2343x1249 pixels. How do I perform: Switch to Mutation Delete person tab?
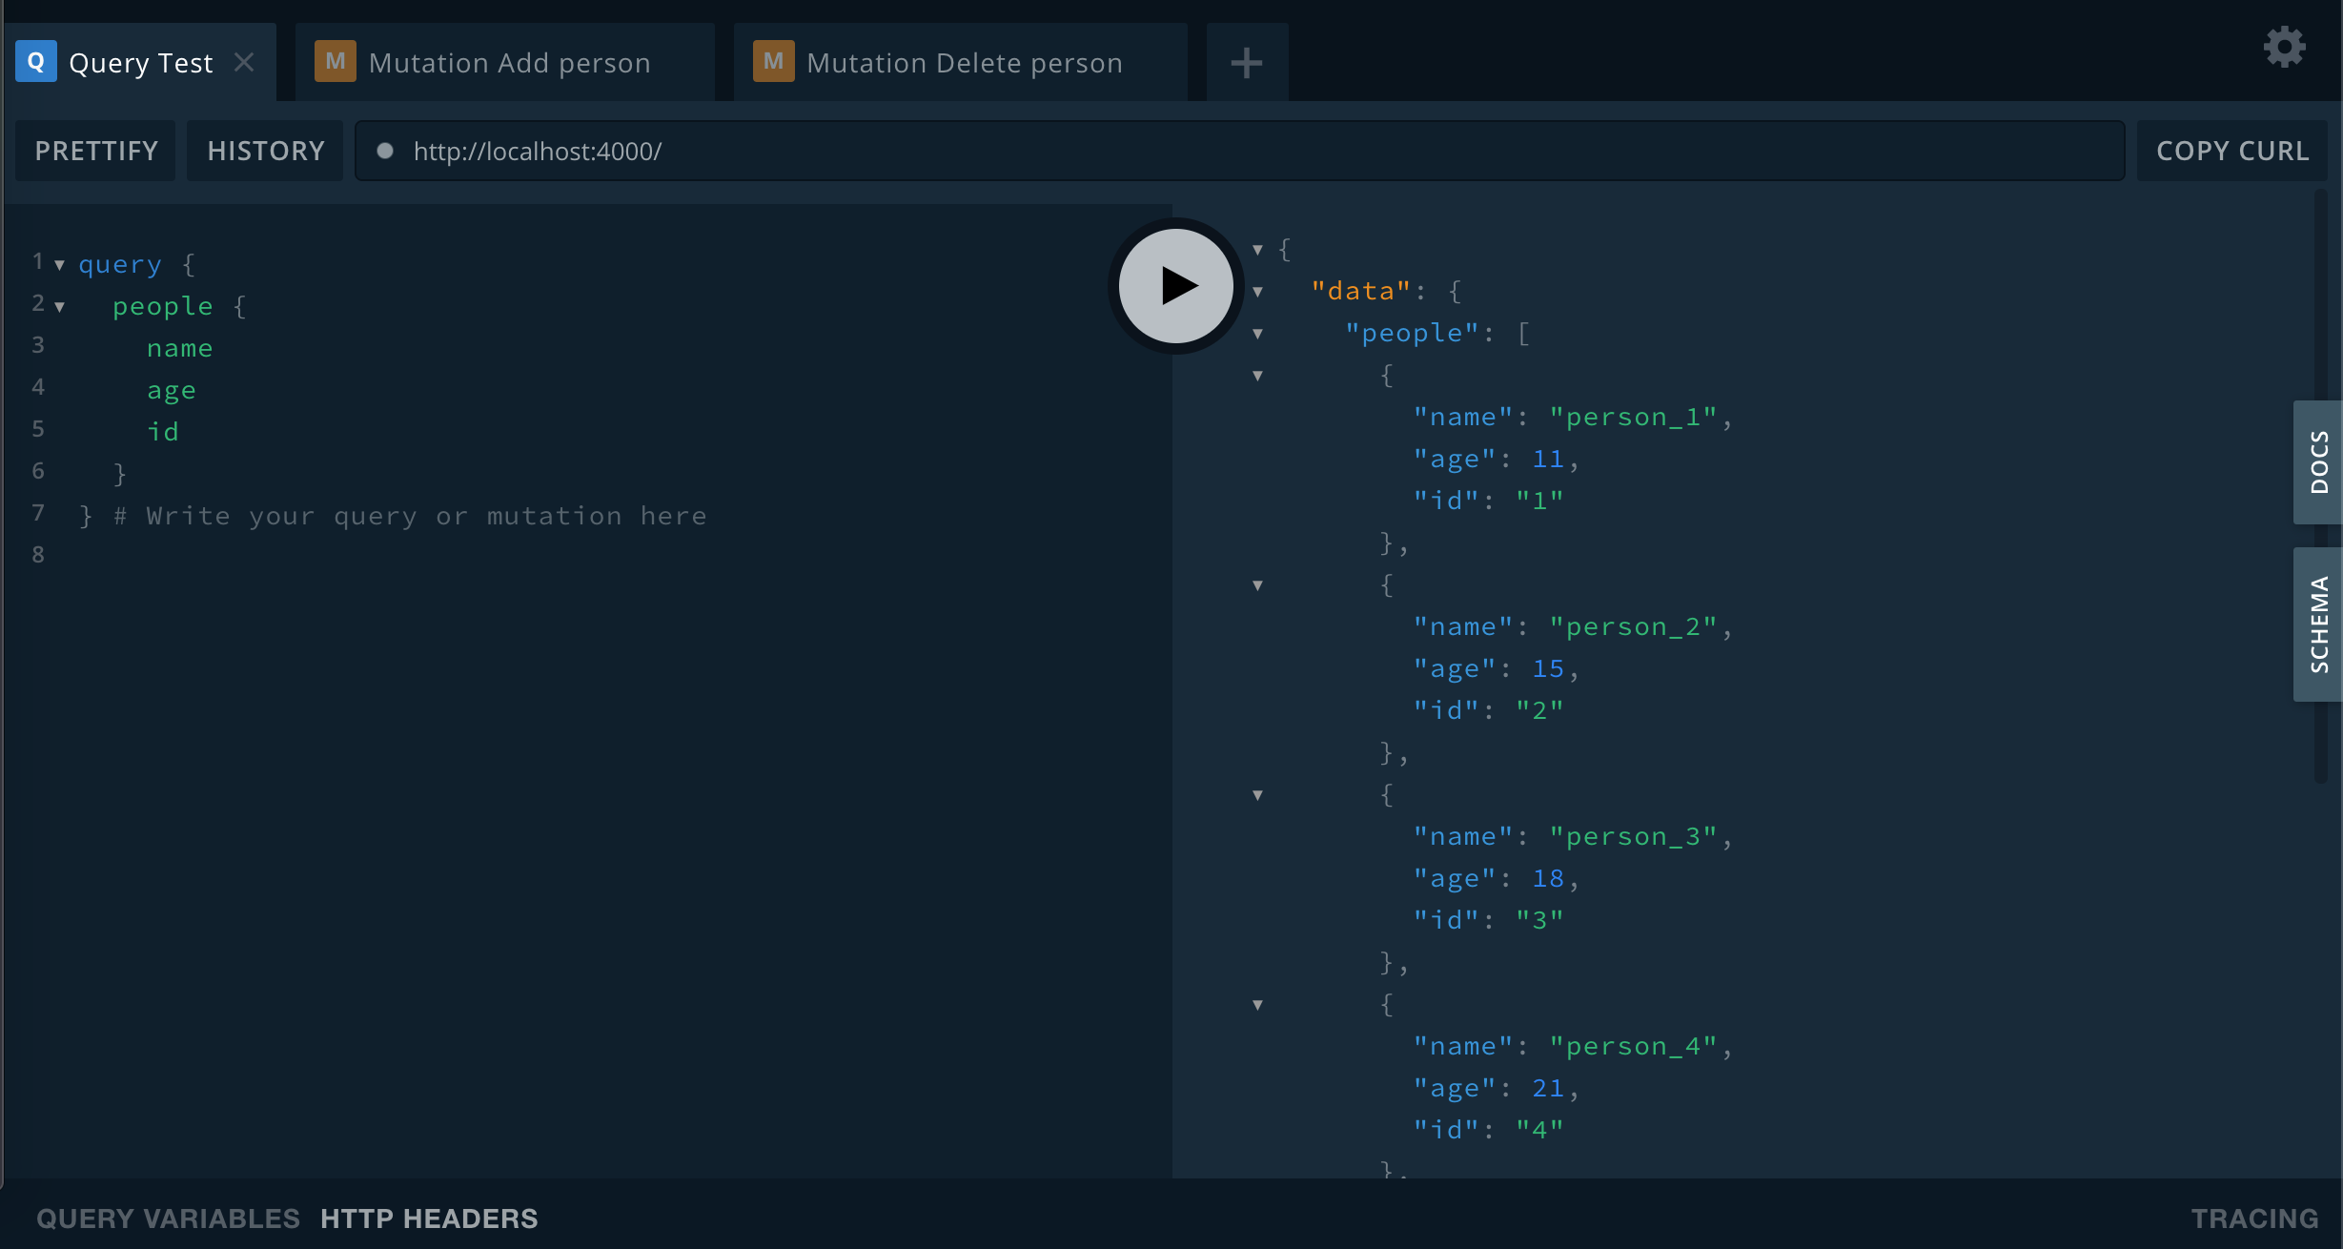pos(964,63)
